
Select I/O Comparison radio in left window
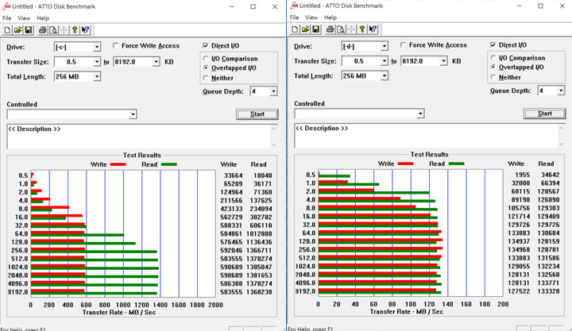[x=207, y=59]
